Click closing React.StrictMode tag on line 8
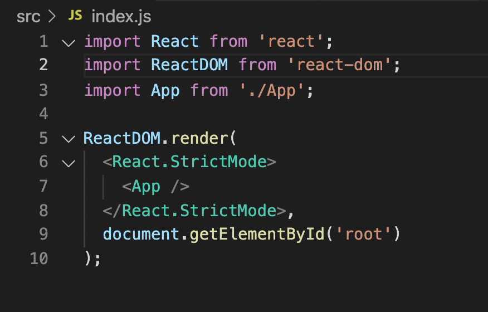Viewport: 488px width, 312px height. point(194,211)
